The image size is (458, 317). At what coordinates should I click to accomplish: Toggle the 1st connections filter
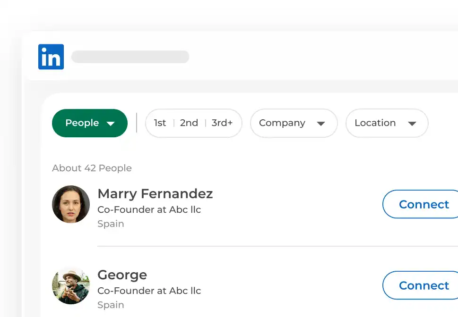(x=160, y=123)
